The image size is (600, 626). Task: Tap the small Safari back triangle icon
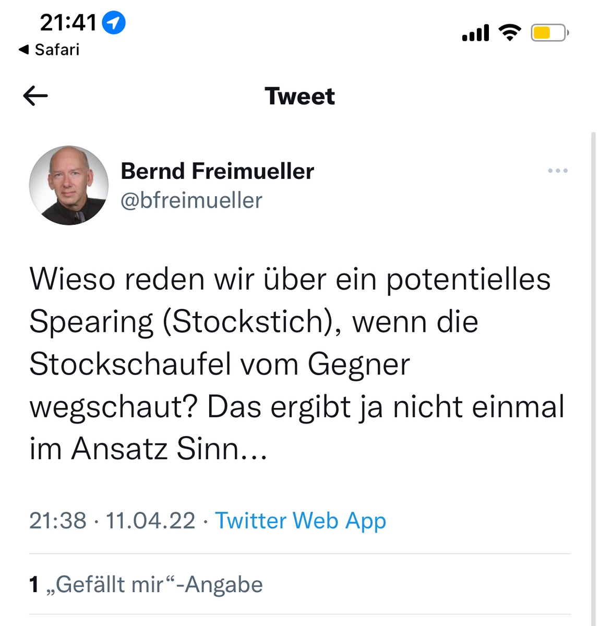[23, 50]
